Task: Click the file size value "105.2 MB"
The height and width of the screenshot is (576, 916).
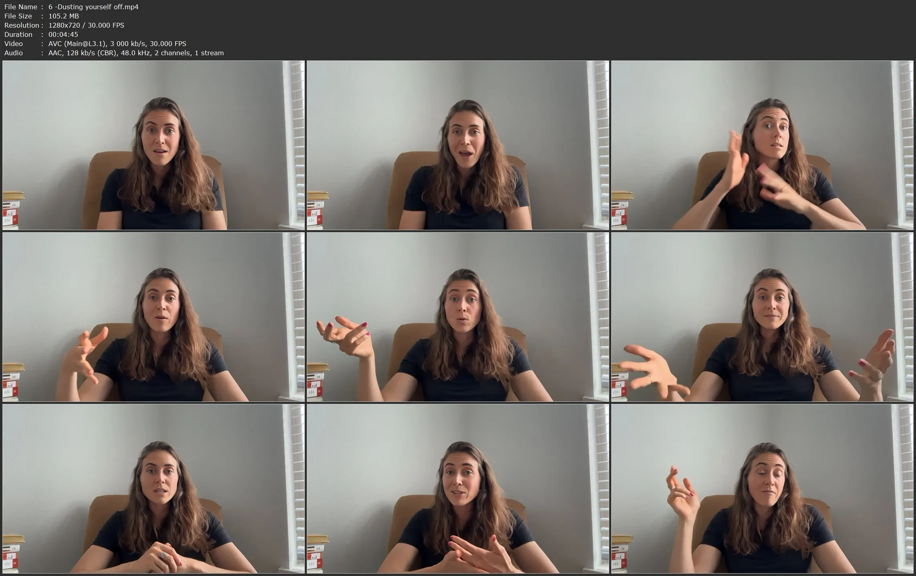Action: pyautogui.click(x=64, y=16)
